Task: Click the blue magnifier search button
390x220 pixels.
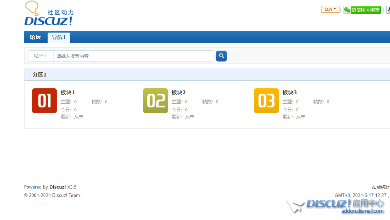Action: coord(221,56)
